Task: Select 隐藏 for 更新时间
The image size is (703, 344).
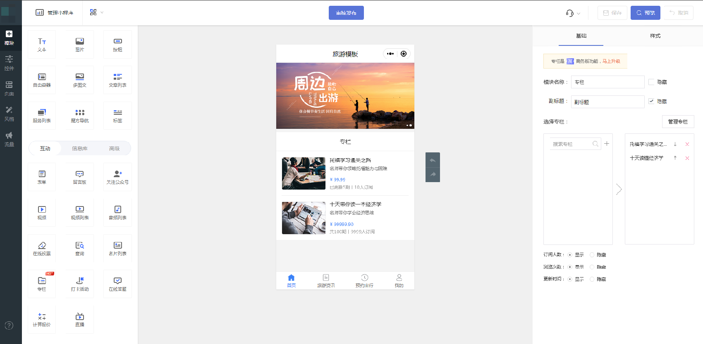Action: pyautogui.click(x=592, y=279)
